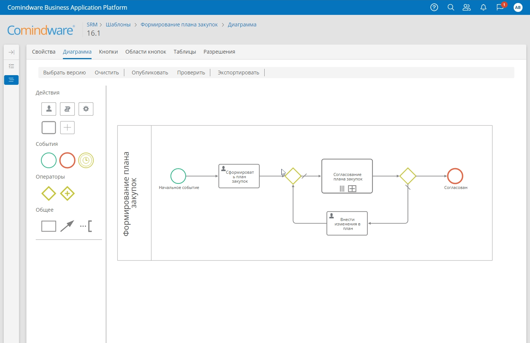Select the text annotation bracket tool
This screenshot has height=343, width=530.
[x=86, y=226]
